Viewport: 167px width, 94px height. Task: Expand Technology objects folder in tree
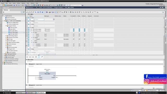pos(6,36)
